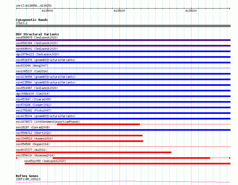Click nsv4235560 (gnomADStructuralVariants) label

(x=46, y=82)
